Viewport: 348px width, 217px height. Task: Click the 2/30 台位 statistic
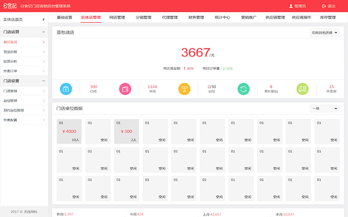212,89
